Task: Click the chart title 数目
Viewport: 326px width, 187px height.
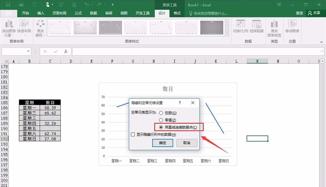Action: click(168, 89)
